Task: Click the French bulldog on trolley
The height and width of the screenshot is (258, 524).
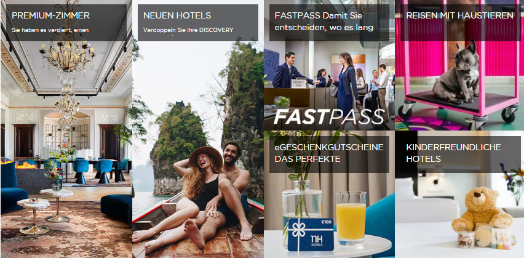Action: click(x=457, y=71)
